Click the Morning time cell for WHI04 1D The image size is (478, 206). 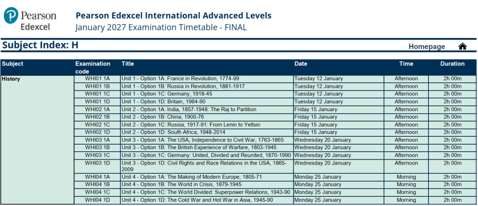[406, 200]
